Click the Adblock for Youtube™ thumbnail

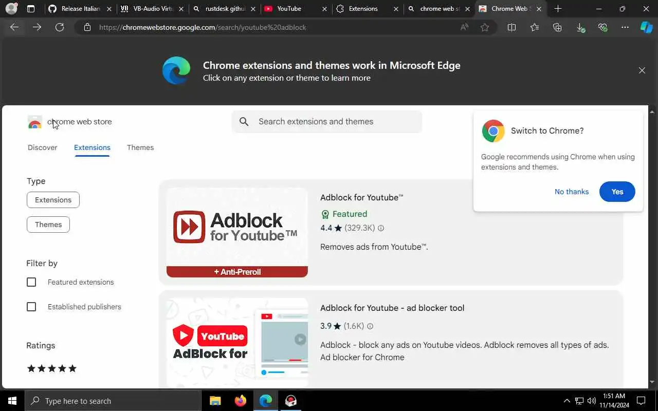(237, 232)
